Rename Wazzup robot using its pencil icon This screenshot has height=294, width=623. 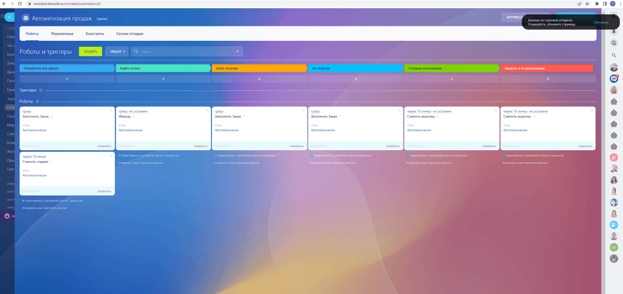pos(134,116)
